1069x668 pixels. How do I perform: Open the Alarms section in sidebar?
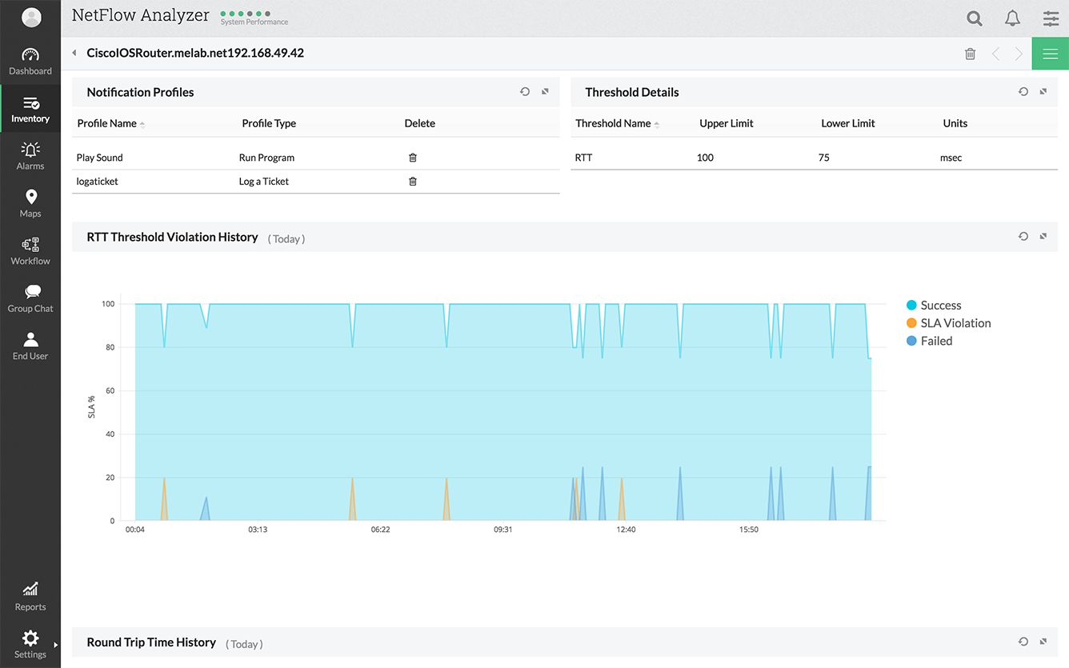[x=30, y=156]
